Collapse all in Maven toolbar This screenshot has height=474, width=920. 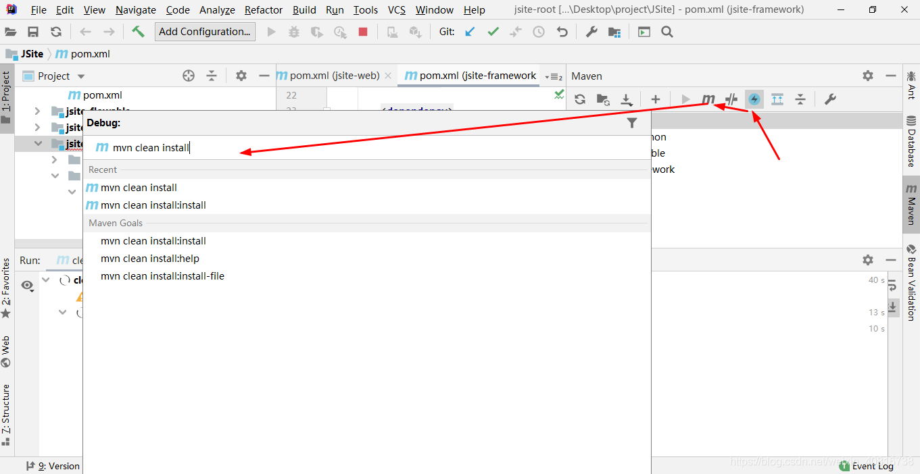[x=800, y=99]
